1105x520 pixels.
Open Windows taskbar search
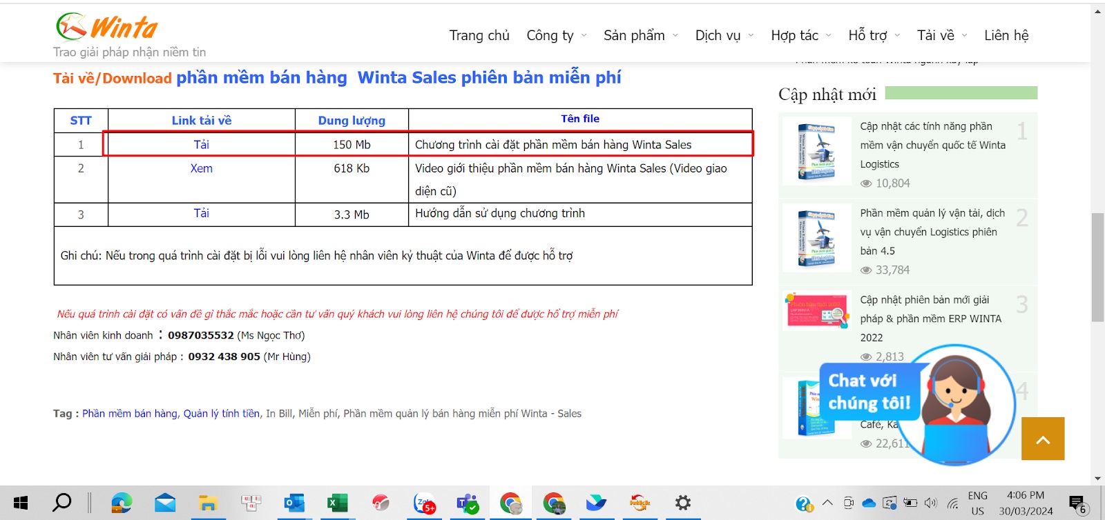point(62,503)
